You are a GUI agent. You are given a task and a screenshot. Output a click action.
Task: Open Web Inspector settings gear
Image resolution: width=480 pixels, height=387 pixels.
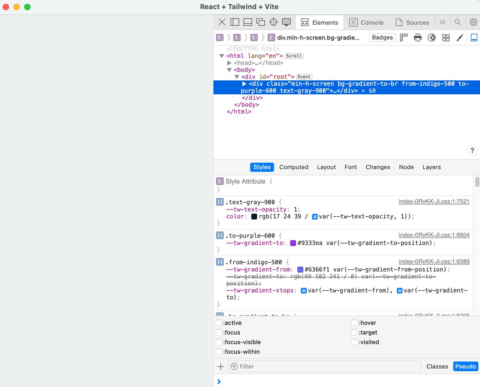[473, 22]
